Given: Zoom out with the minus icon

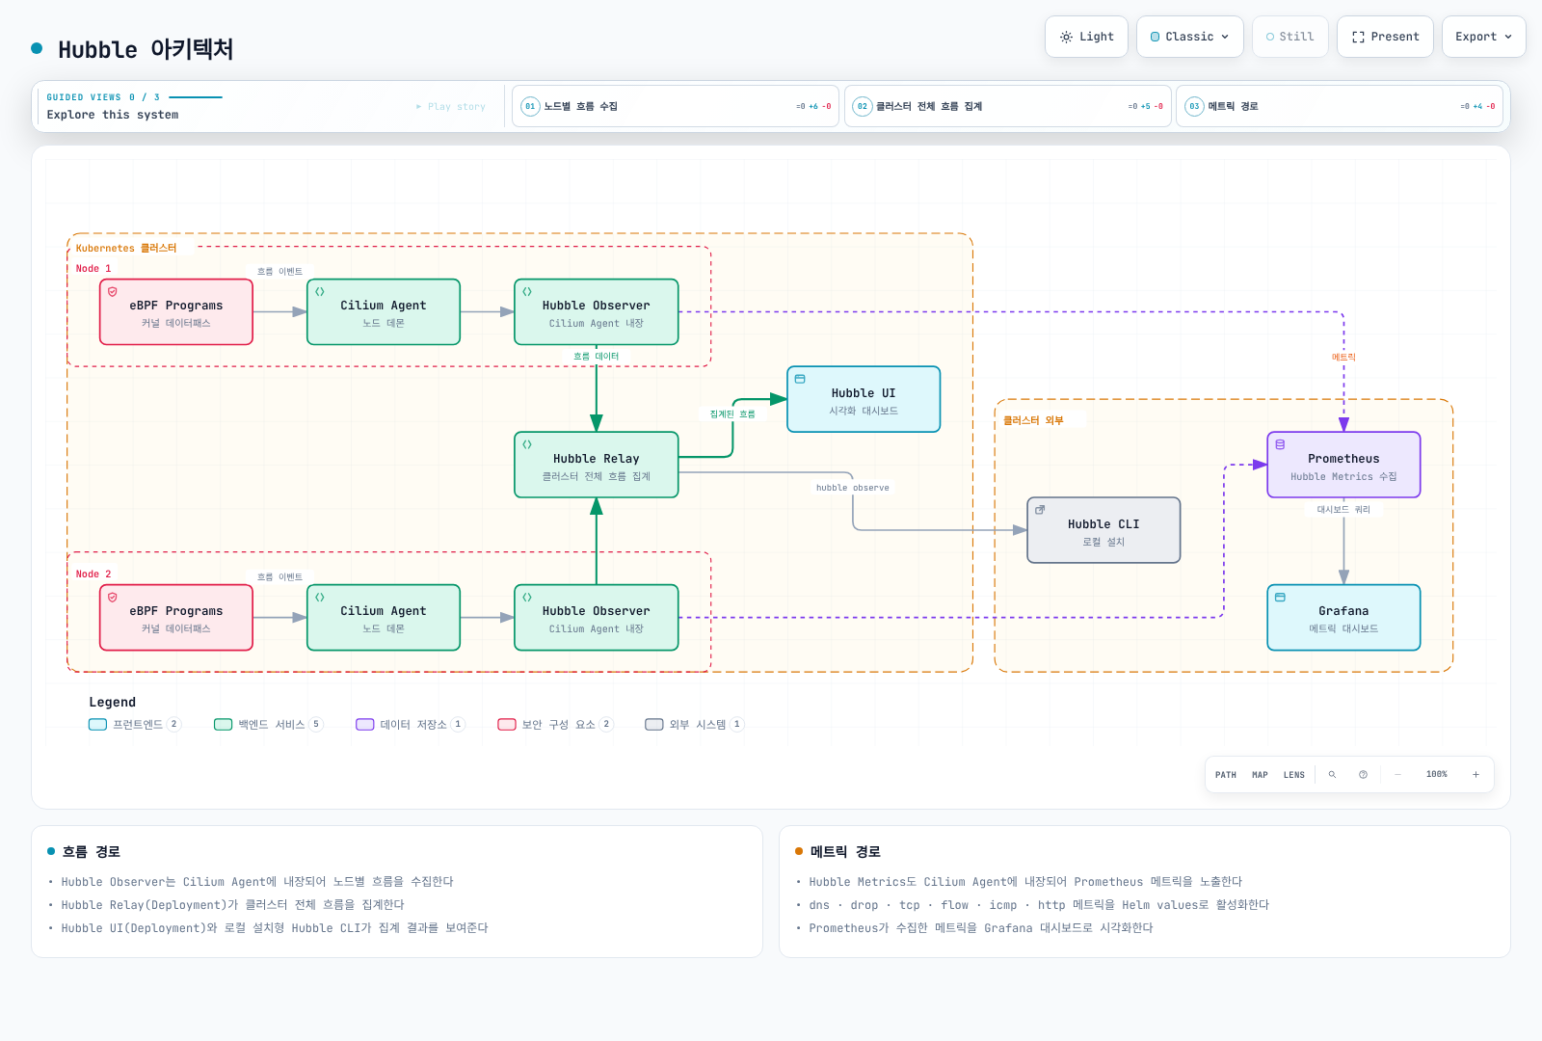Looking at the screenshot, I should 1397,774.
